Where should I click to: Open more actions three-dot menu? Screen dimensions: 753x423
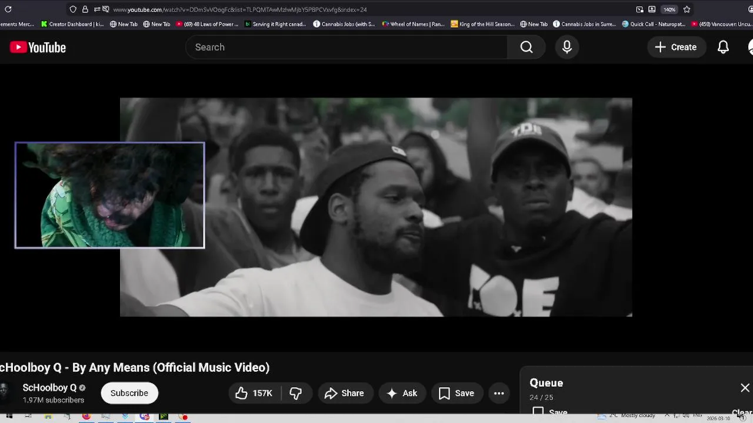coord(499,393)
